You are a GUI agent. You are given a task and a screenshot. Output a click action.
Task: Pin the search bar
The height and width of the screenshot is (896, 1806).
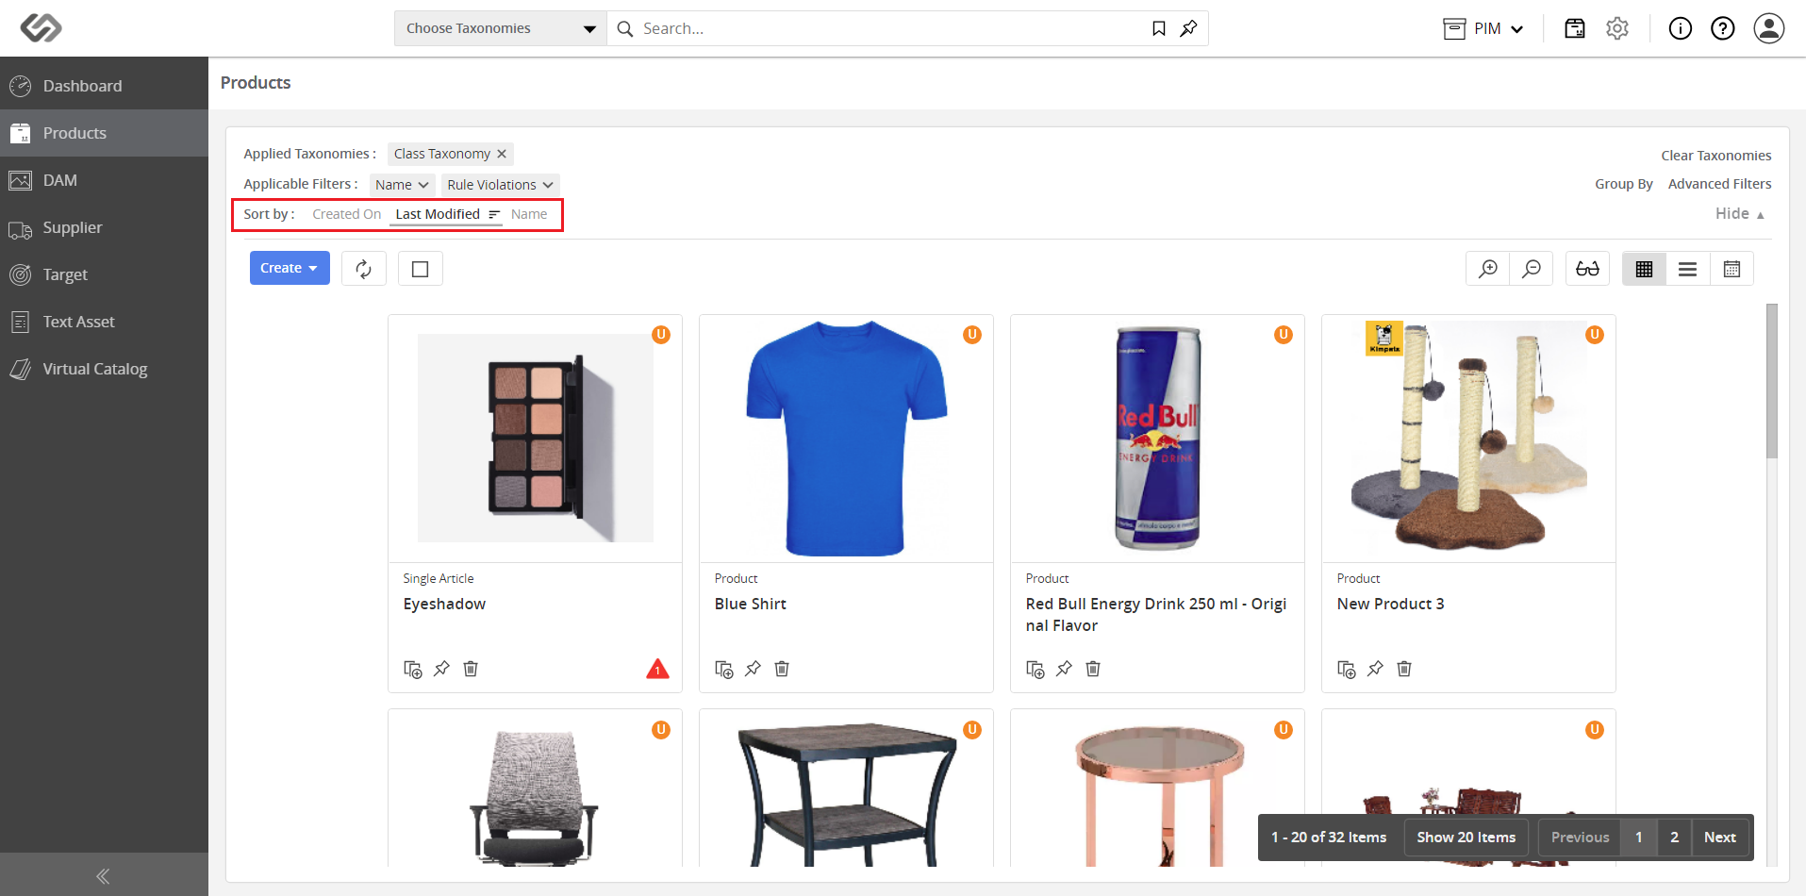1188,28
